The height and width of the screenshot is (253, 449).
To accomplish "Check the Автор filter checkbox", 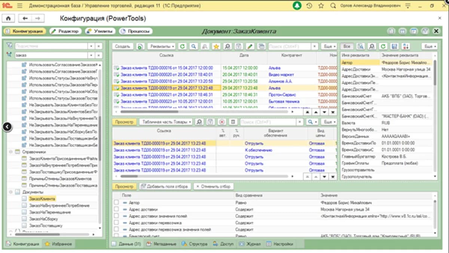I will coord(116,202).
